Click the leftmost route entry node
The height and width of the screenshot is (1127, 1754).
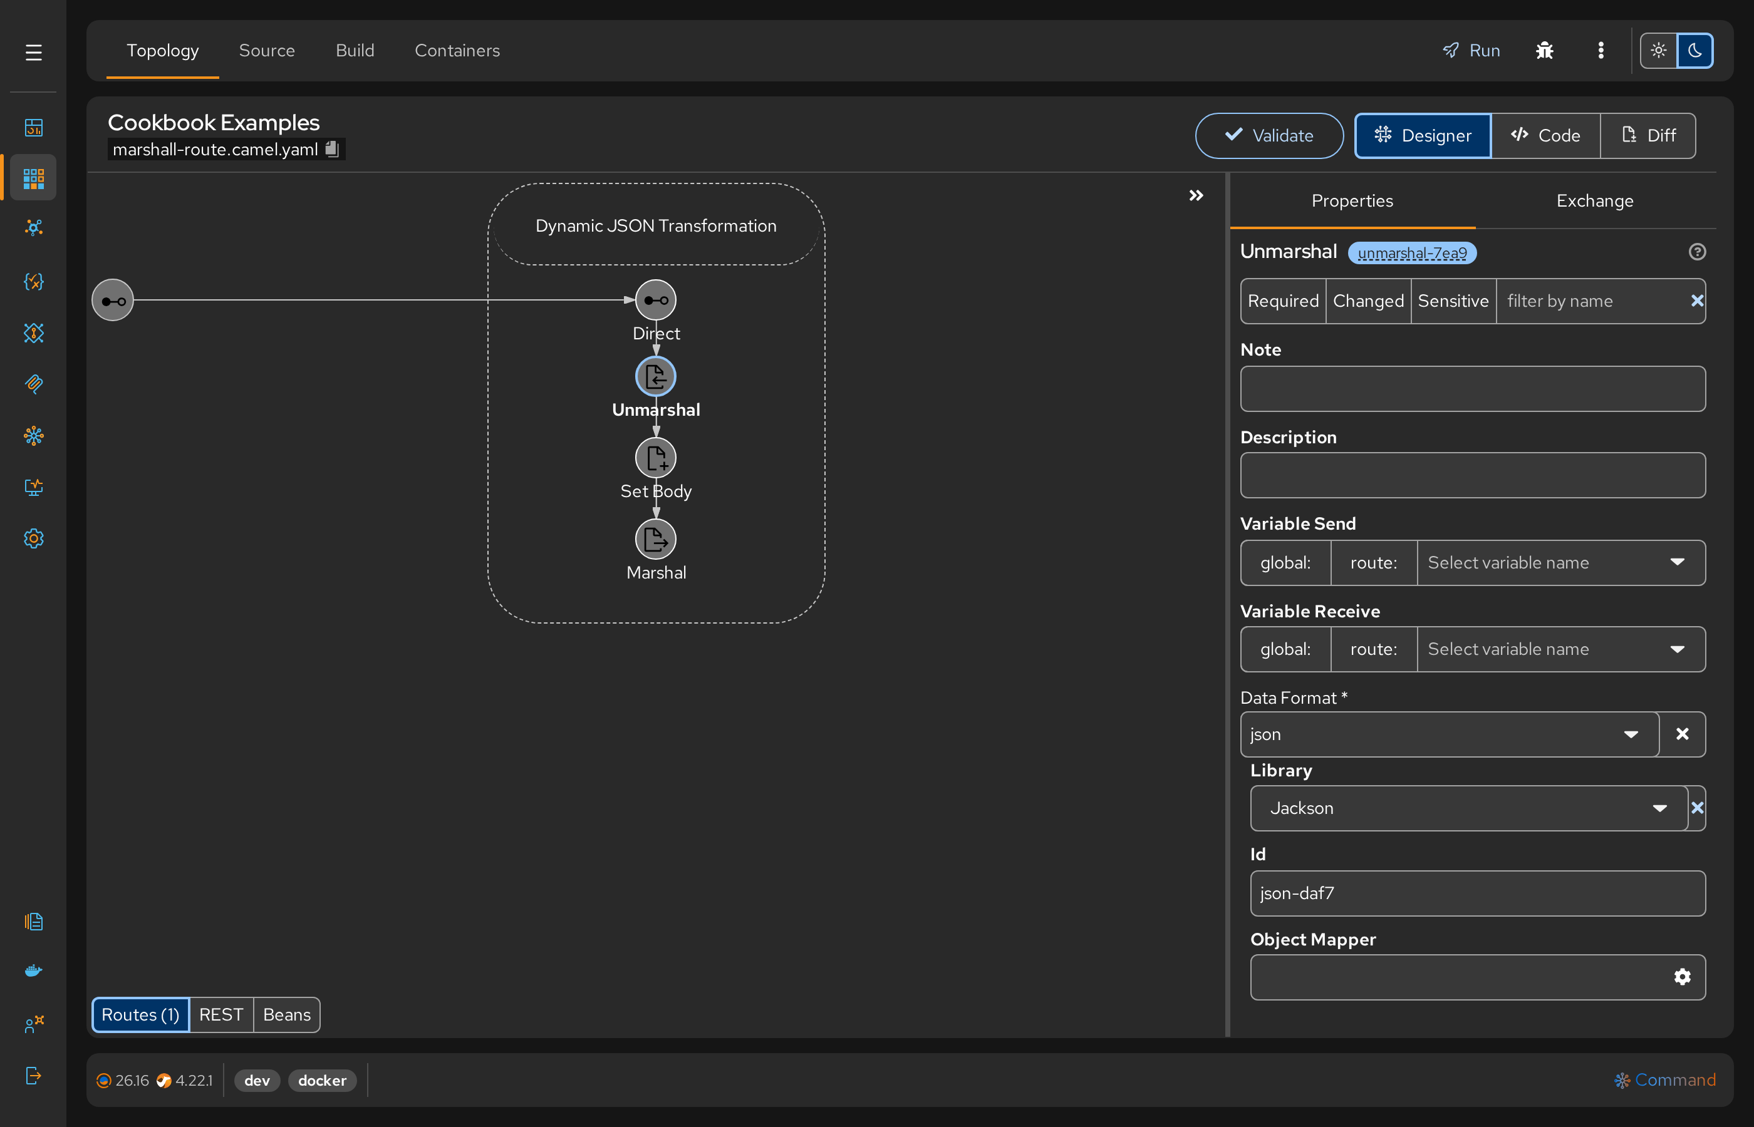[x=113, y=300]
